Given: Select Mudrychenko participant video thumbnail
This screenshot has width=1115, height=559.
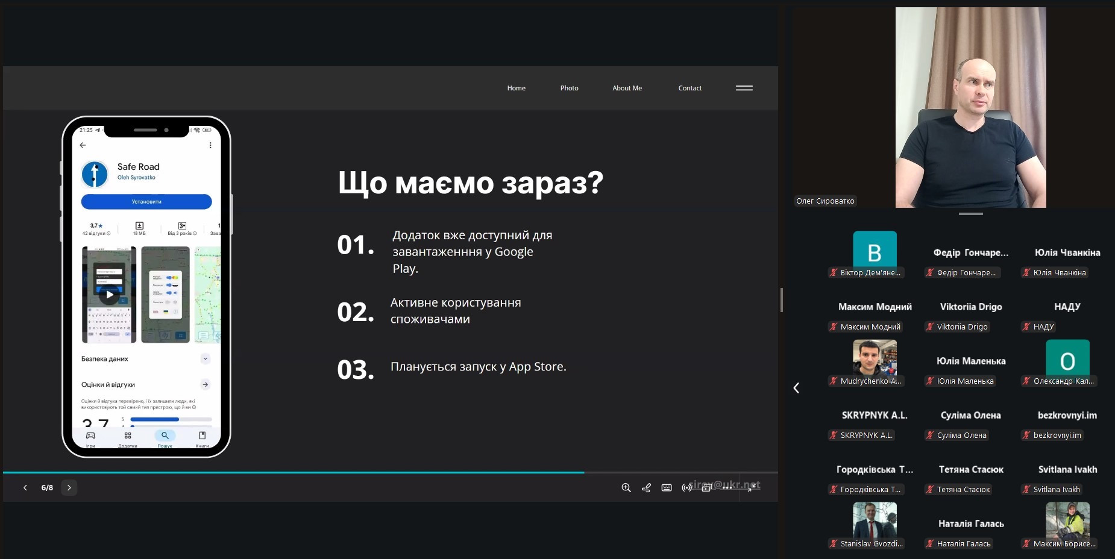Looking at the screenshot, I should (875, 358).
